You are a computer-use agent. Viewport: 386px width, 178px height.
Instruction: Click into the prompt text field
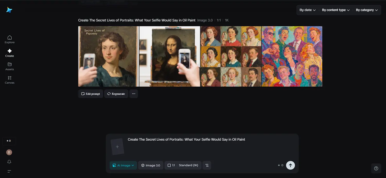[x=211, y=146]
